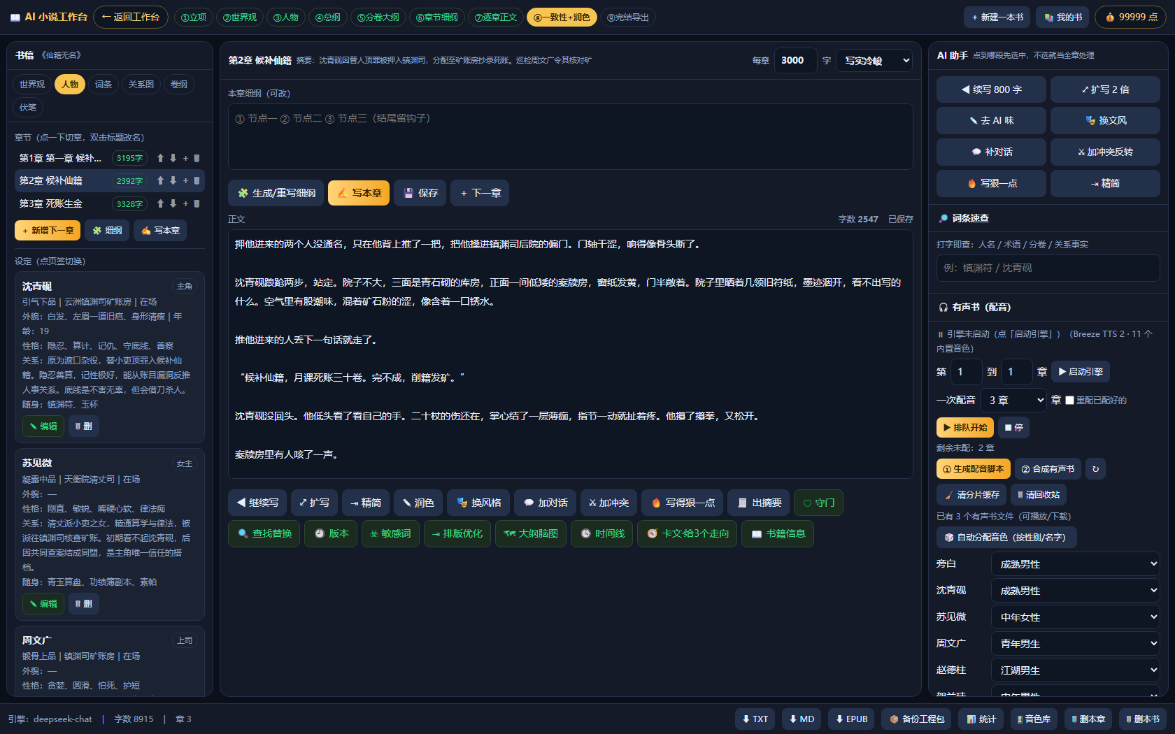Select chapter row 第3章 死账生金
This screenshot has width=1175, height=734.
110,203
